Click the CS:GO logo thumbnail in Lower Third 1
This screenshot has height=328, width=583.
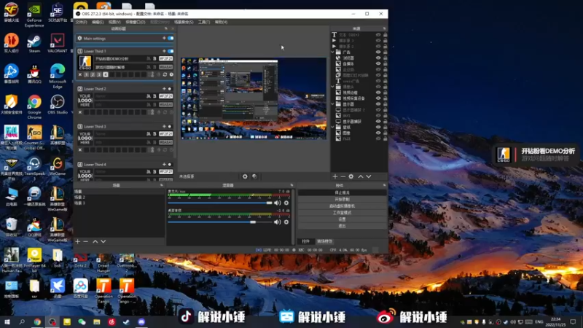85,63
